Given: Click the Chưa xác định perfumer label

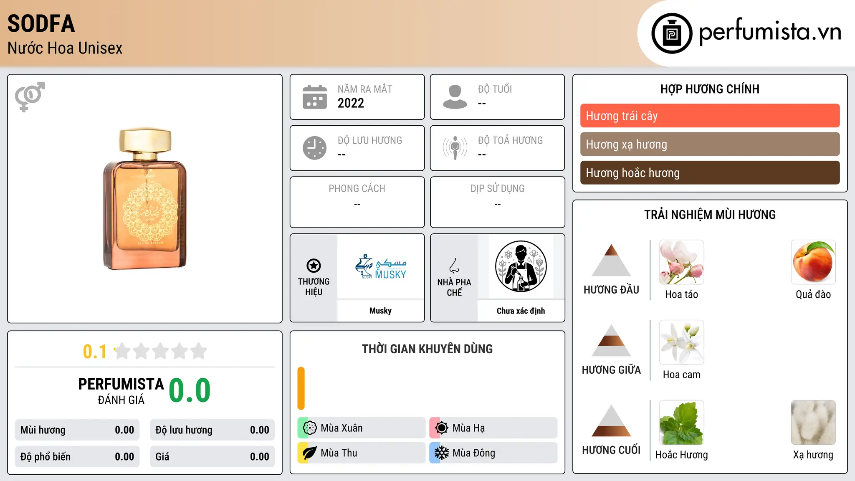Looking at the screenshot, I should (x=521, y=311).
